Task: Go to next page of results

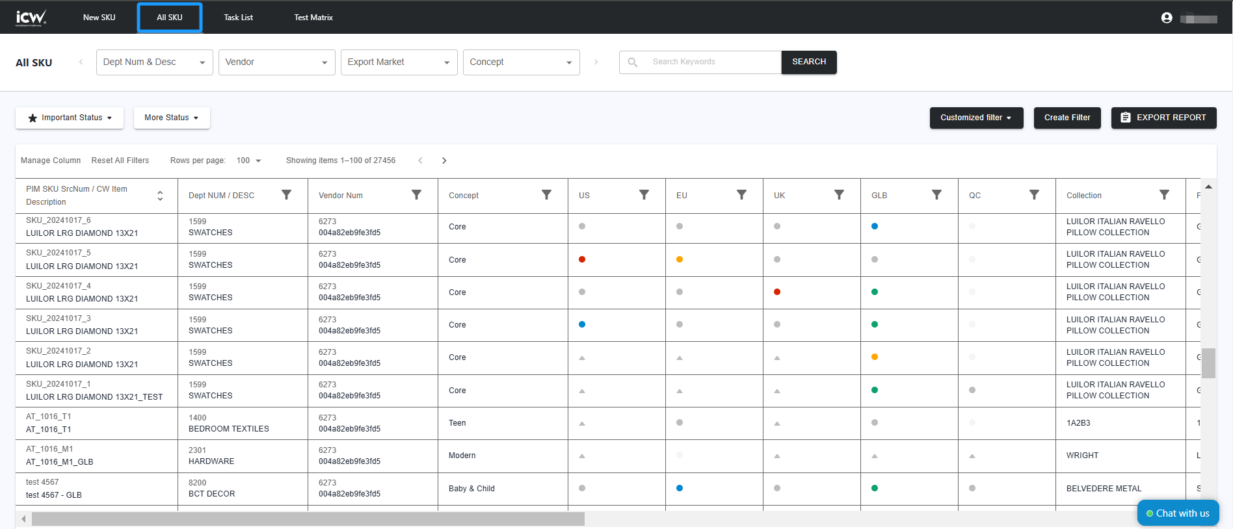Action: coord(444,161)
